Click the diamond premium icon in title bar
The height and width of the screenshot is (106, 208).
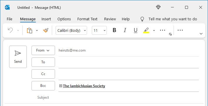click(x=158, y=7)
